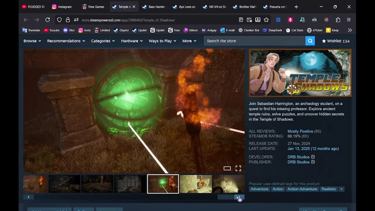Open the Translate bookmark
The image size is (375, 211).
pyautogui.click(x=31, y=30)
